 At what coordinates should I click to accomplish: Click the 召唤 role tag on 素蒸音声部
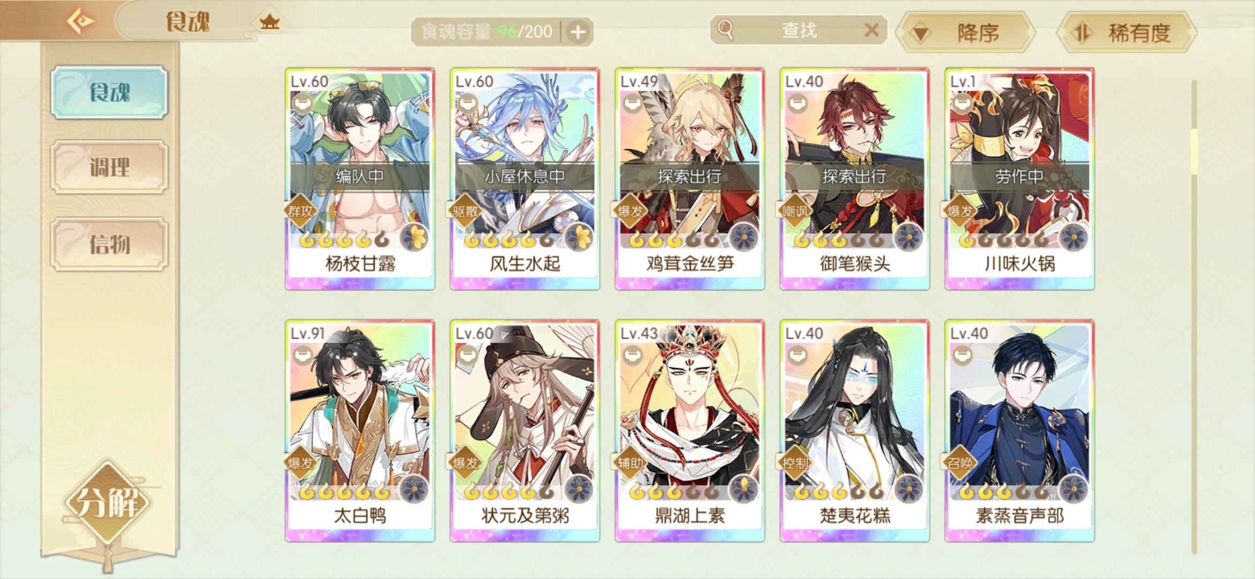pyautogui.click(x=959, y=463)
